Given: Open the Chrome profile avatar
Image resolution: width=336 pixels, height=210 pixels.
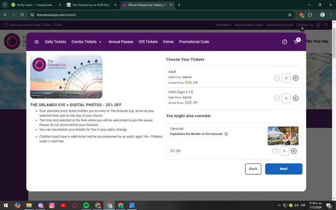Looking at the screenshot, I should click(x=322, y=15).
